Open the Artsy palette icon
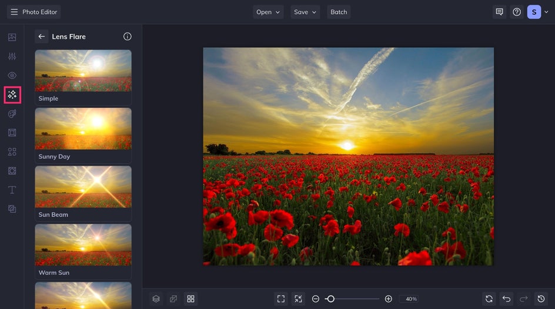The image size is (555, 309). (x=12, y=113)
